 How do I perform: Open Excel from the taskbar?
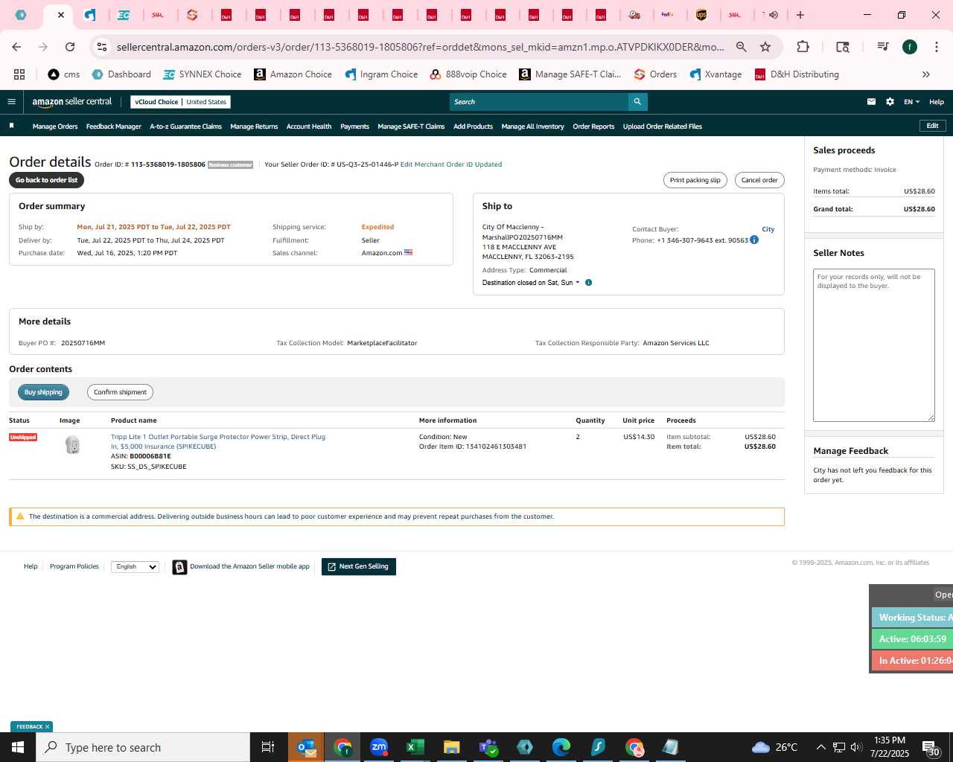[415, 747]
